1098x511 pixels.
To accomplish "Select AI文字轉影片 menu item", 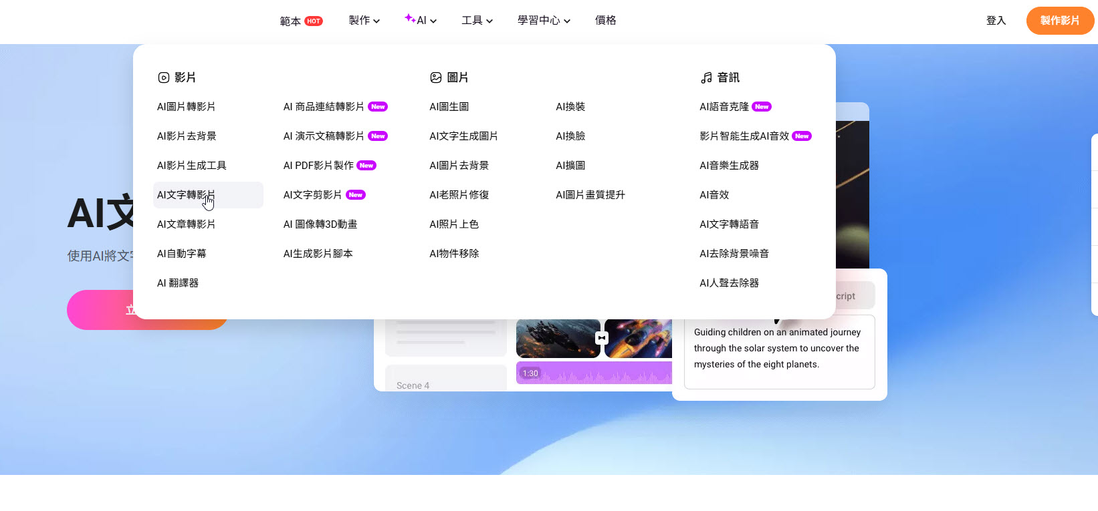I will tap(208, 195).
